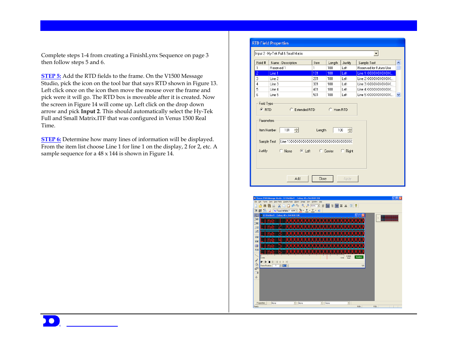Click the STEP 6 link
Screen dimensions: 449x347
tap(51, 139)
